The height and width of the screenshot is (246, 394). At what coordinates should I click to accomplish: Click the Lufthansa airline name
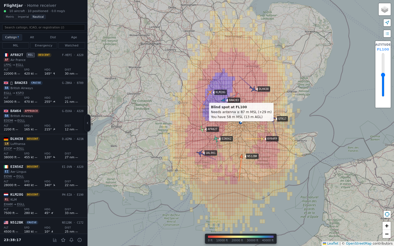(x=18, y=144)
